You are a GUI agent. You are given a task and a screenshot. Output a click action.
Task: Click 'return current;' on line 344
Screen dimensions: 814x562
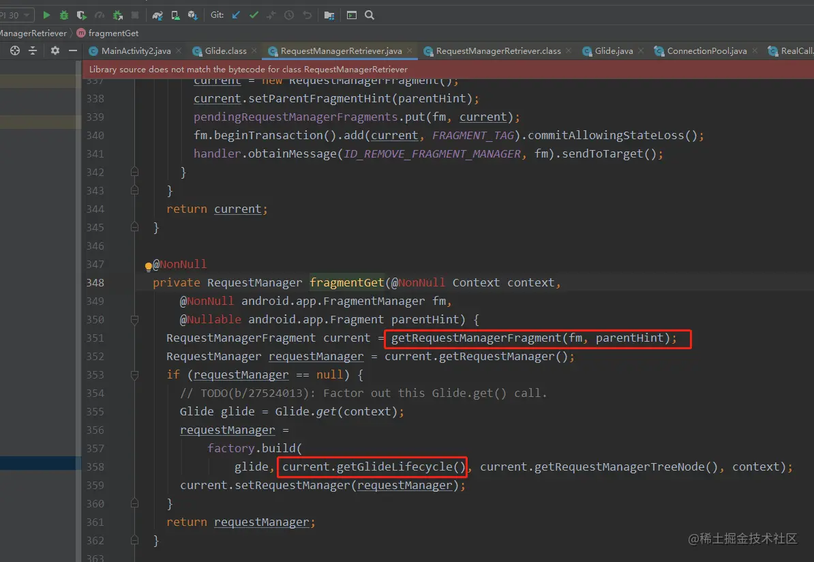click(217, 209)
